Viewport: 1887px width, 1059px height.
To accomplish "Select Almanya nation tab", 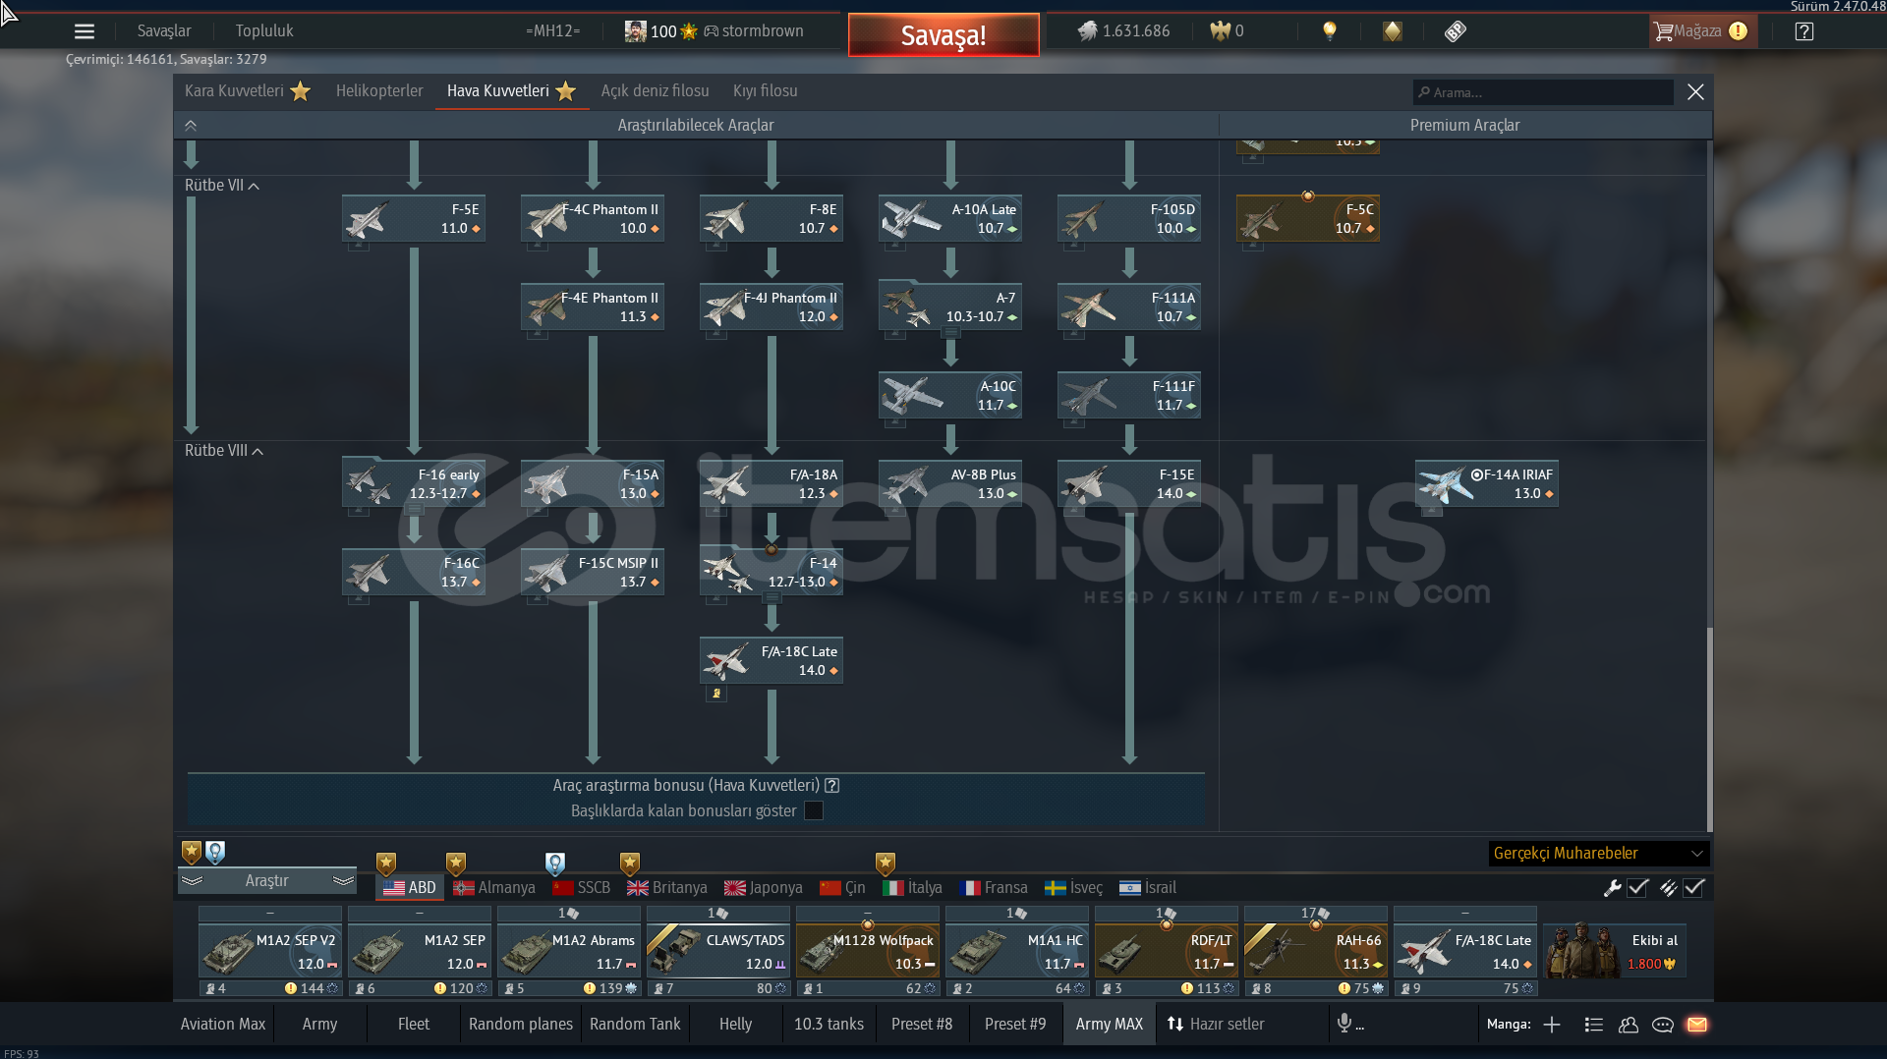I will (x=494, y=888).
